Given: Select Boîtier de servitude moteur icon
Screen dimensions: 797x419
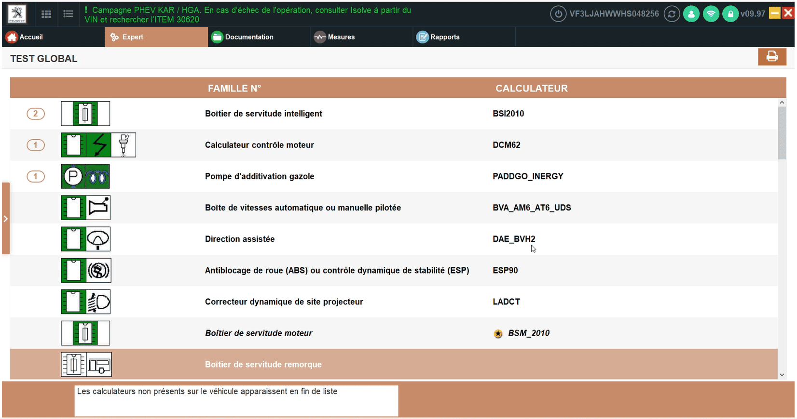Looking at the screenshot, I should (x=85, y=333).
